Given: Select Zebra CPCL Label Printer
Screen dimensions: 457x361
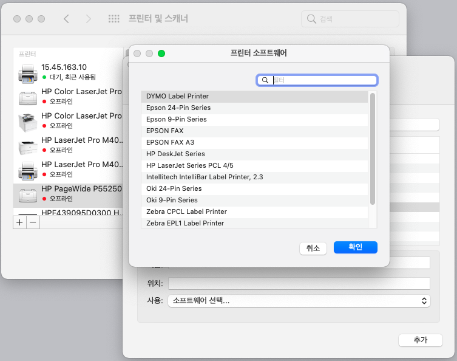Looking at the screenshot, I should coord(254,212).
